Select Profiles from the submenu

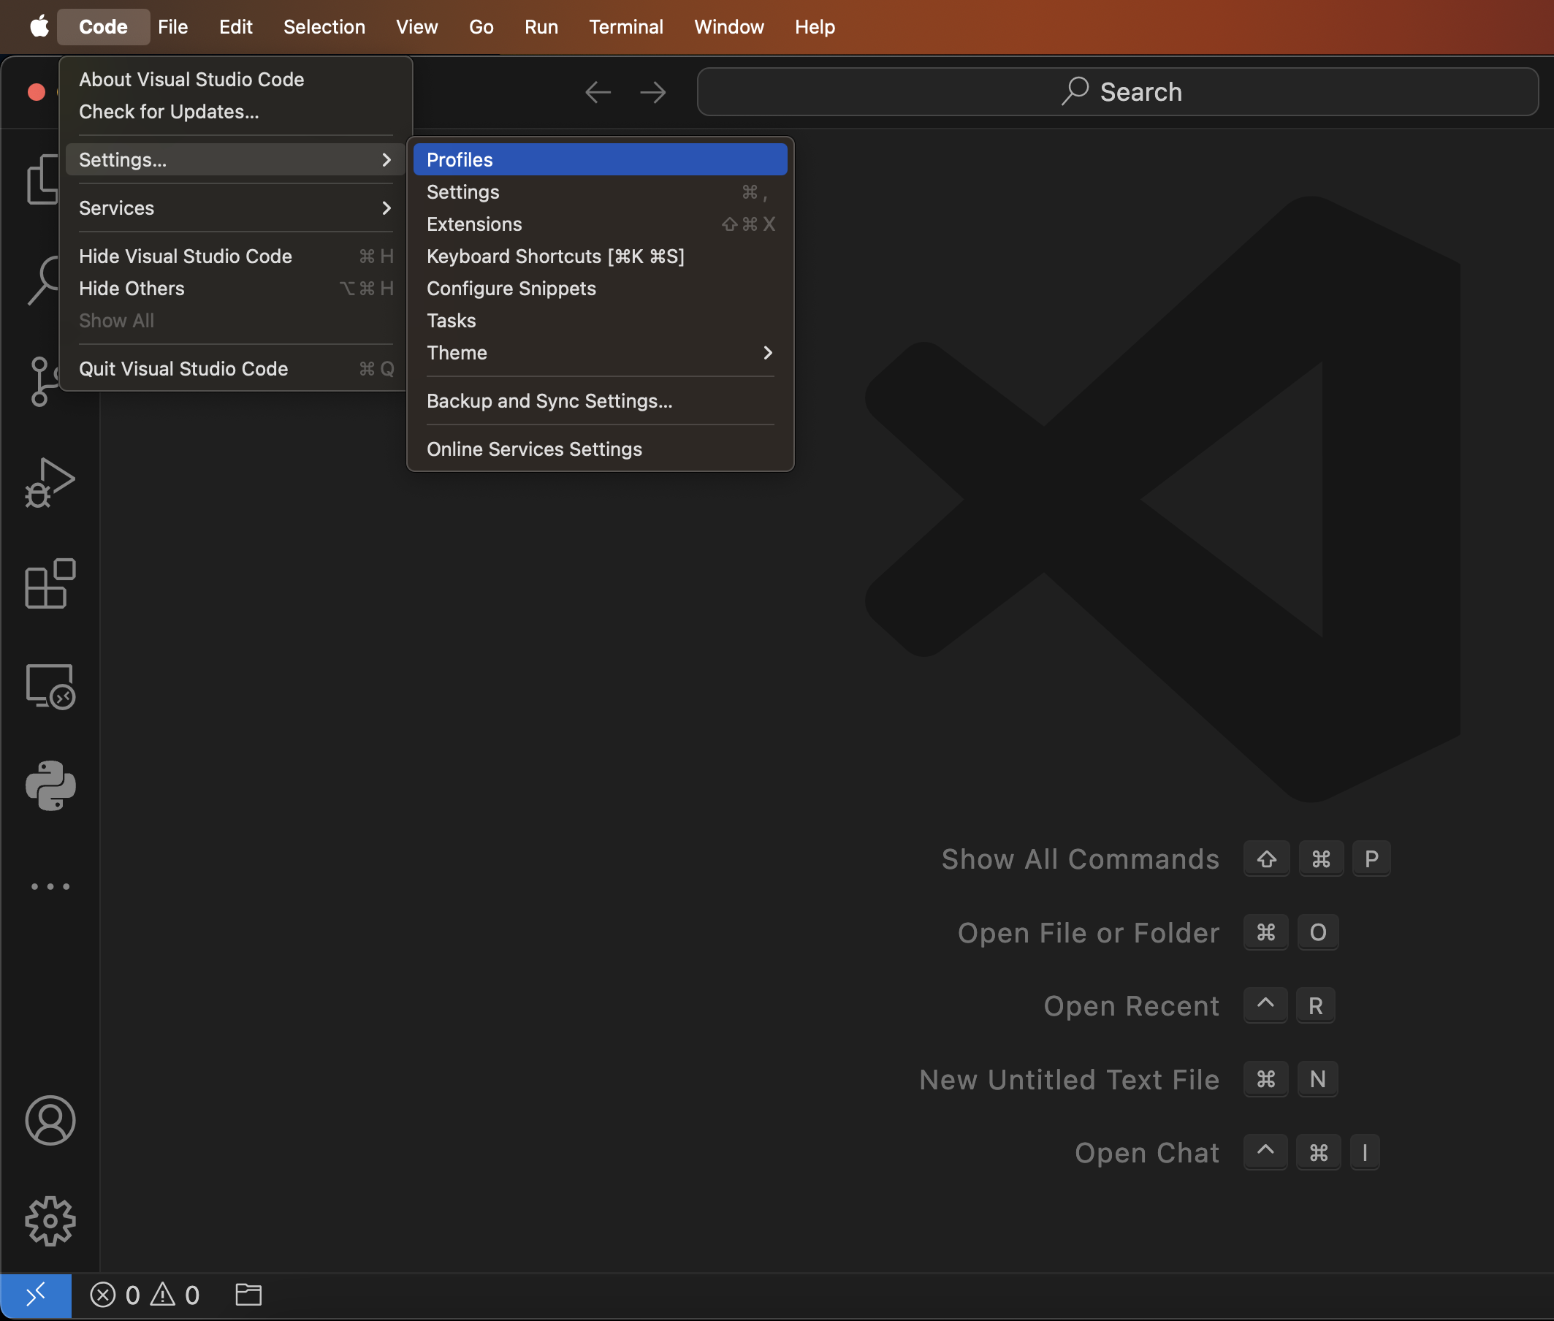pos(460,159)
